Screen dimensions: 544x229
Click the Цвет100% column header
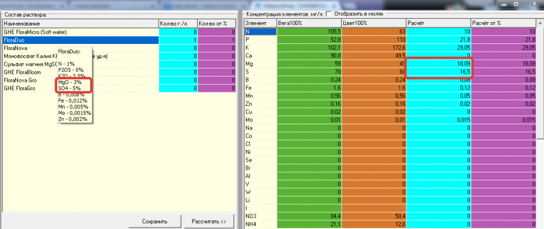tap(373, 23)
